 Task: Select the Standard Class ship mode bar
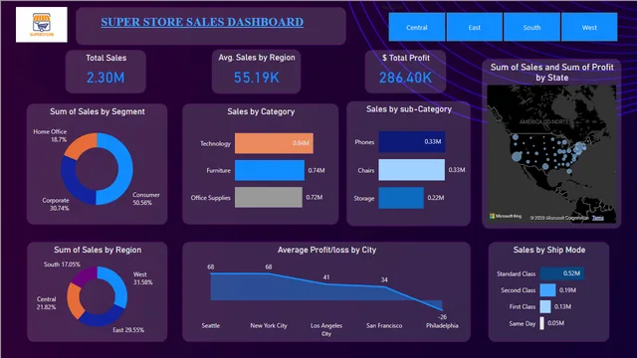click(x=561, y=273)
